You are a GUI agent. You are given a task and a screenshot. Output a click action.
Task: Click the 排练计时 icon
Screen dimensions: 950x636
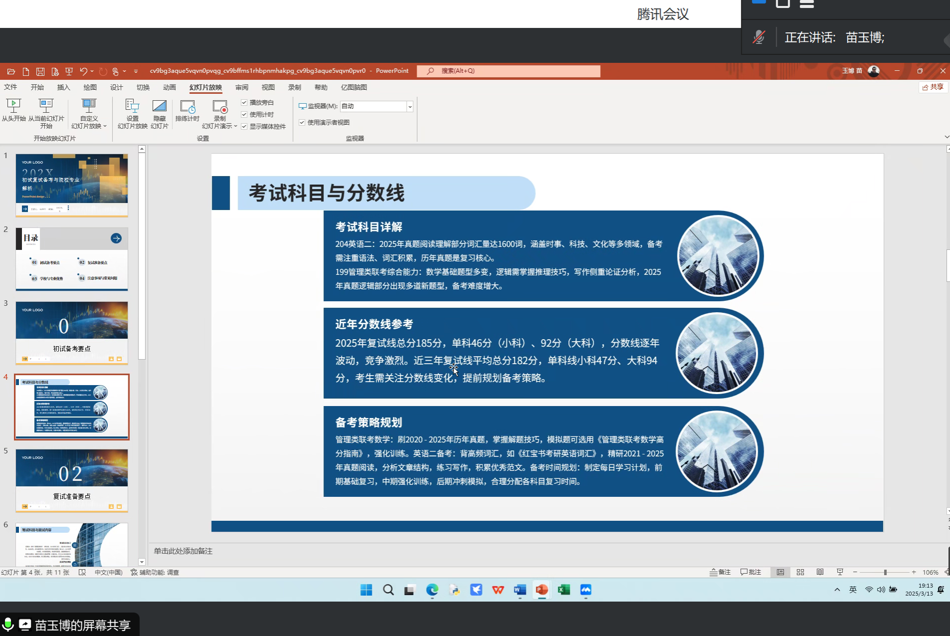point(187,106)
